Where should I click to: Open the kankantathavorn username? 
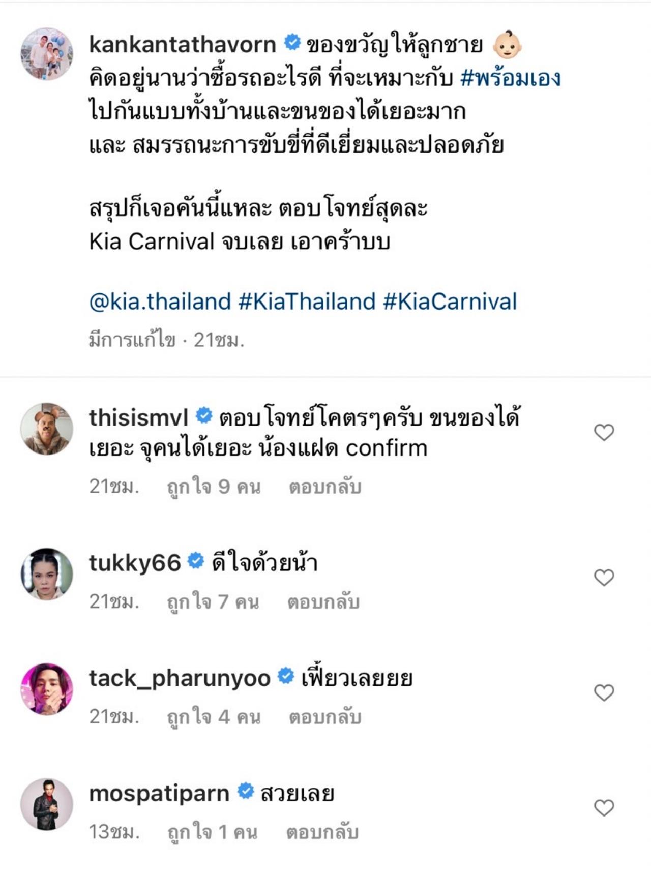pyautogui.click(x=183, y=45)
